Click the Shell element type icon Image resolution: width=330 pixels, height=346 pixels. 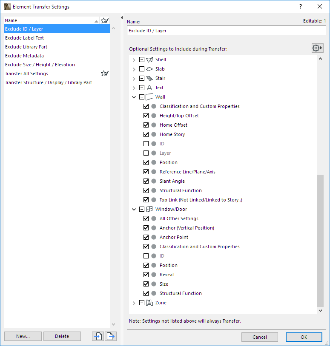click(x=149, y=60)
